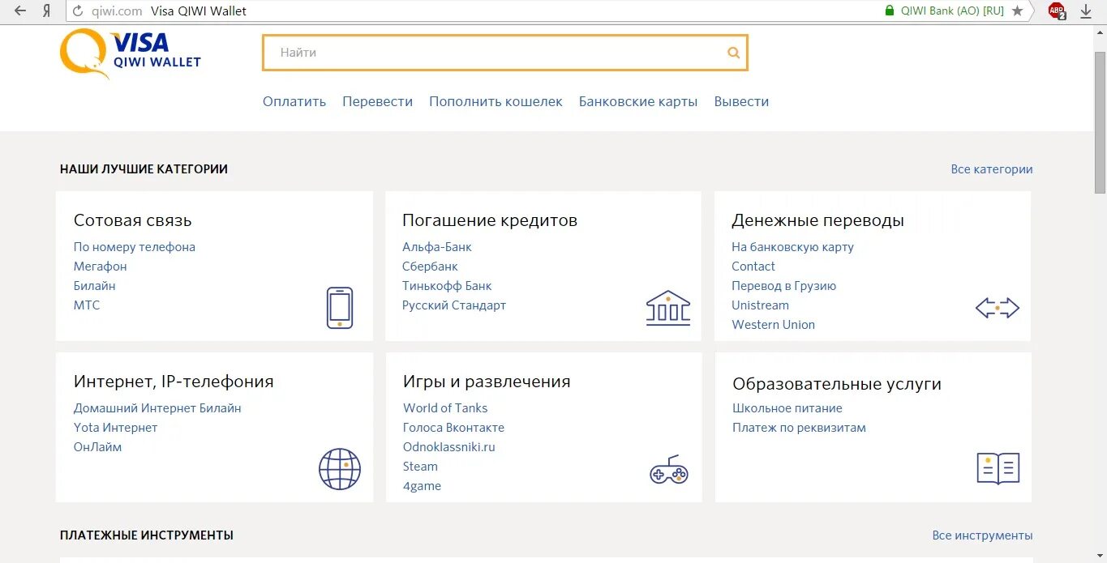Click the qiwi.com address bar
The height and width of the screenshot is (563, 1107).
point(116,11)
